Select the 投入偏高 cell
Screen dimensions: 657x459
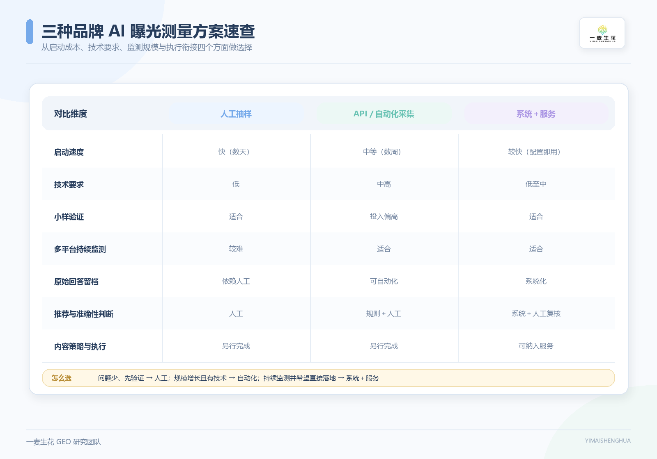(x=384, y=216)
